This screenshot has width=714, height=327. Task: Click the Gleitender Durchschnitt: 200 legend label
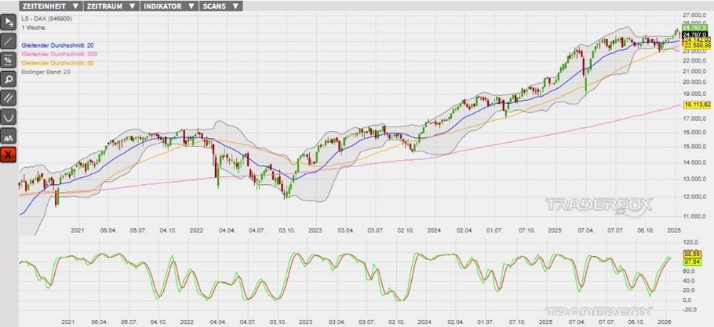tap(61, 54)
